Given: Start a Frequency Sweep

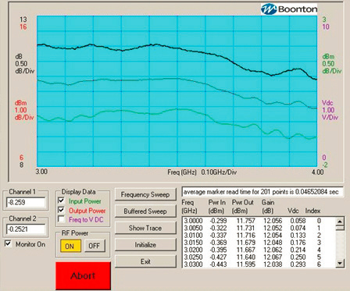Looking at the screenshot, I should 145,194.
